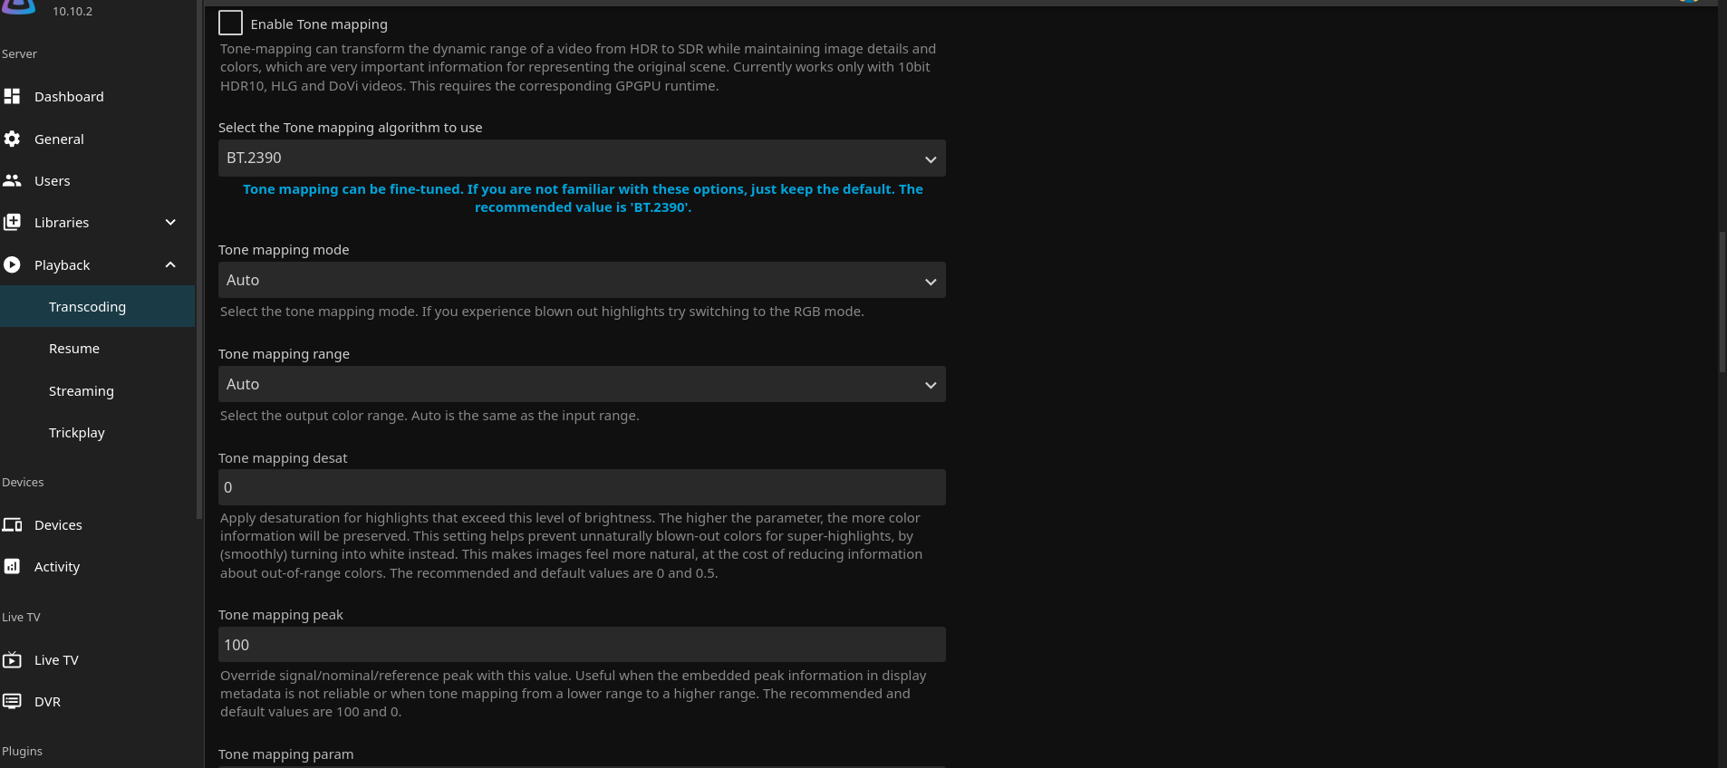Click the Activity chart icon
This screenshot has width=1727, height=768.
pos(12,566)
